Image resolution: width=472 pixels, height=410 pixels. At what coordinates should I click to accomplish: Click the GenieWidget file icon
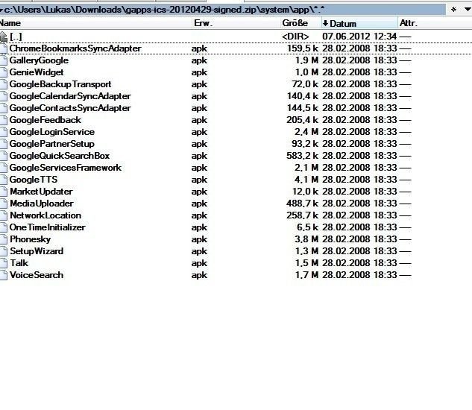pos(3,72)
